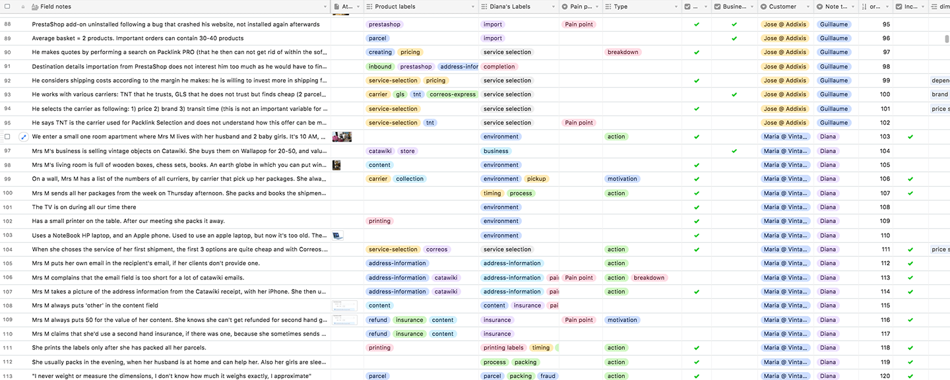This screenshot has height=380, width=950.
Task: Open attachment thumbnail in the 'always puts 50' row
Action: coord(345,320)
